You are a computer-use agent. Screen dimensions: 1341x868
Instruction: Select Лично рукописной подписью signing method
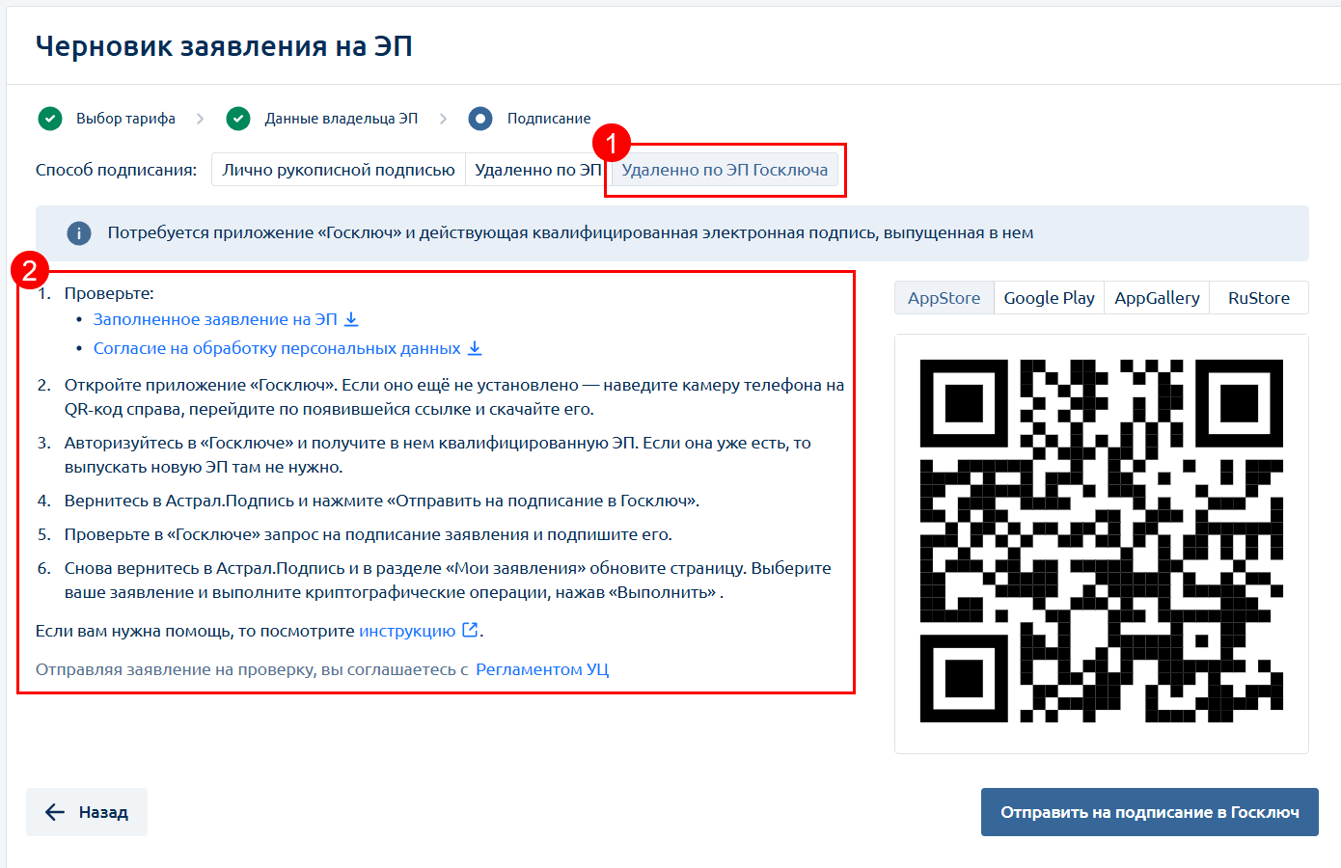(x=339, y=170)
